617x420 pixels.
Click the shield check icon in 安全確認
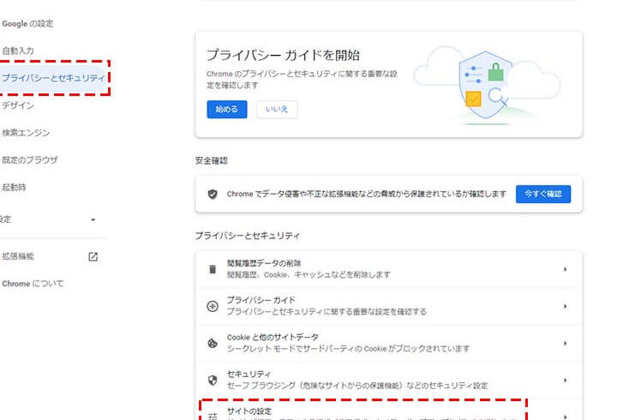click(213, 194)
